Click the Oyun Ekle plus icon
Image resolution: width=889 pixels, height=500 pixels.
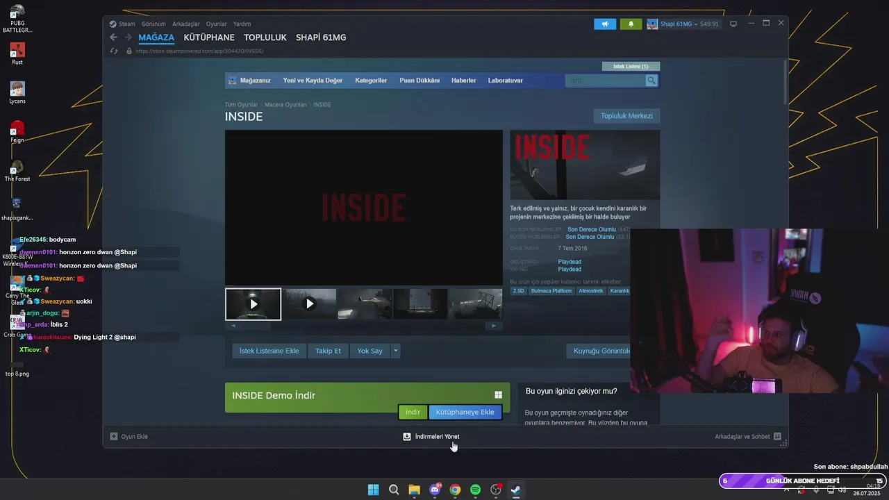(114, 436)
